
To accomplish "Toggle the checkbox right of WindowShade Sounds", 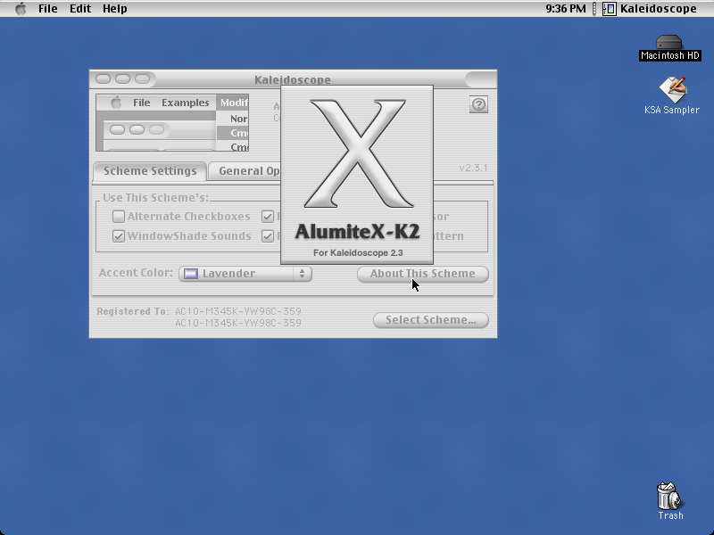I will point(268,236).
